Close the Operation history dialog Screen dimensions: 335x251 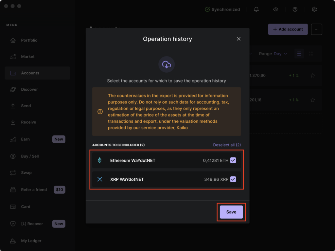coord(238,39)
